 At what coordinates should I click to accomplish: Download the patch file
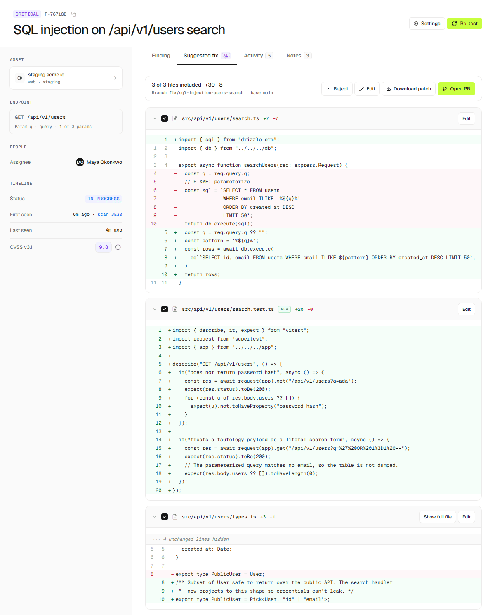click(408, 89)
